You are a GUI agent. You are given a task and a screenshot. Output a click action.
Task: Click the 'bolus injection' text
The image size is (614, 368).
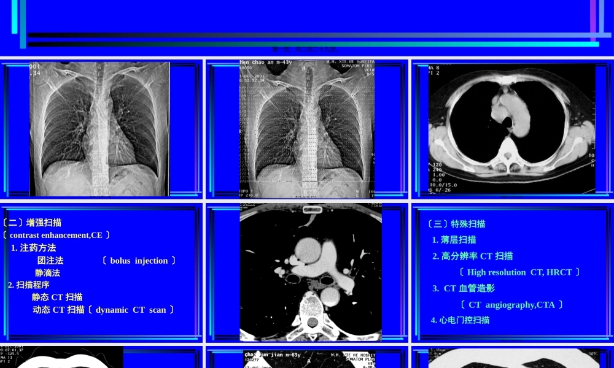139,261
